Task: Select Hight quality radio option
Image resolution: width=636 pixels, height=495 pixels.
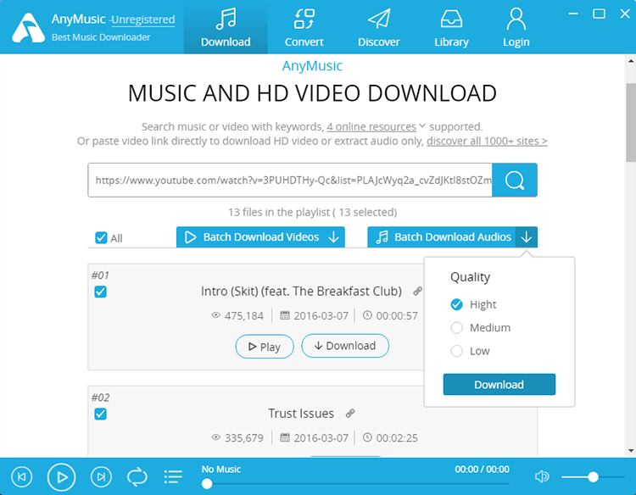Action: point(456,304)
